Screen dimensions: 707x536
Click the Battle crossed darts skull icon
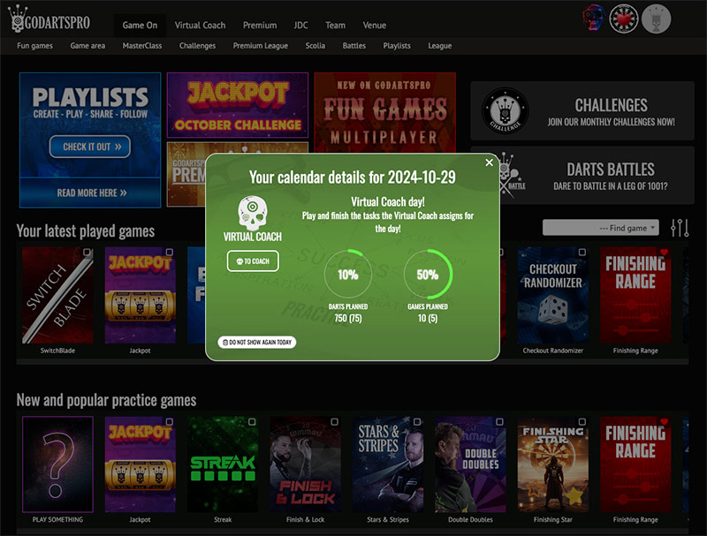[x=513, y=176]
